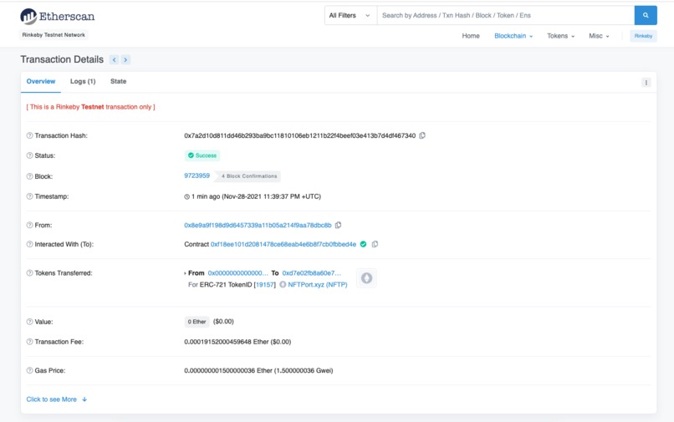Click help icon beside Transaction Fee

(29, 342)
